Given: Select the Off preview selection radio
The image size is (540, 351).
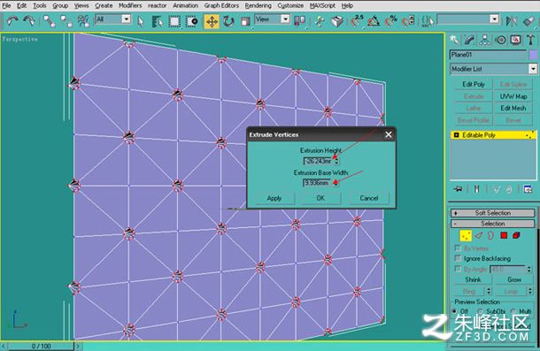Looking at the screenshot, I should coord(455,311).
